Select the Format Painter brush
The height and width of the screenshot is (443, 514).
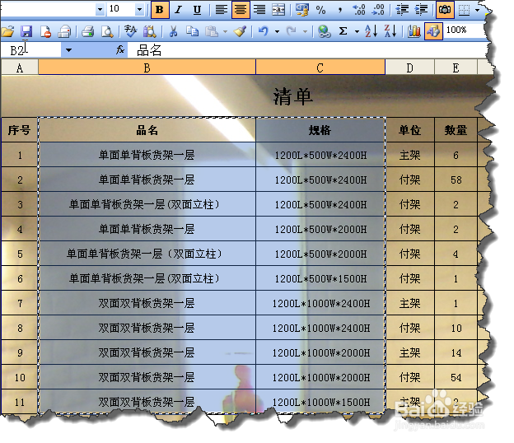coord(240,31)
